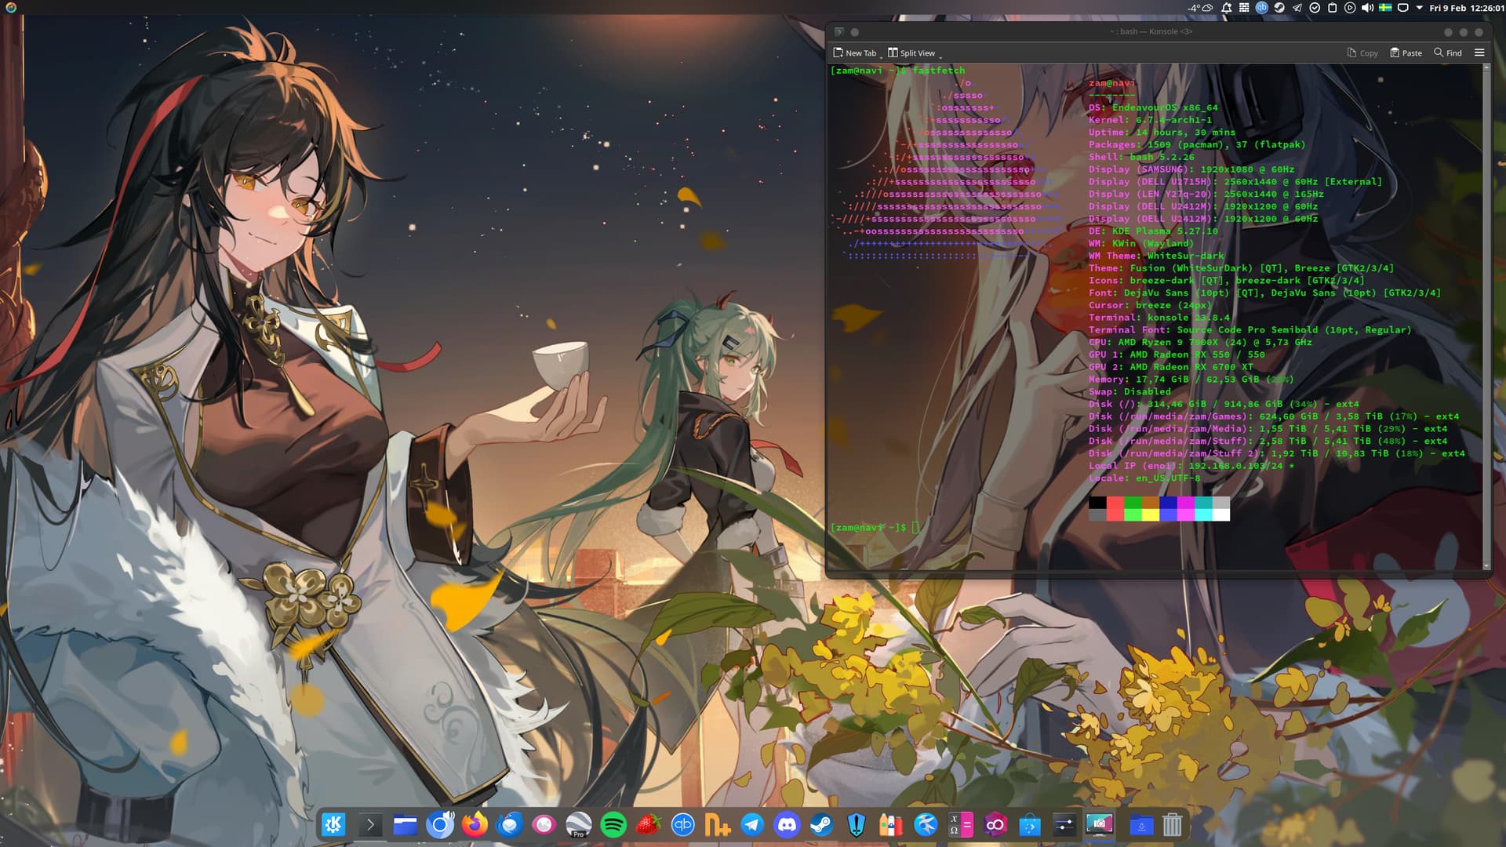Open clipboard manager in system tray
This screenshot has width=1506, height=847.
tap(1332, 8)
